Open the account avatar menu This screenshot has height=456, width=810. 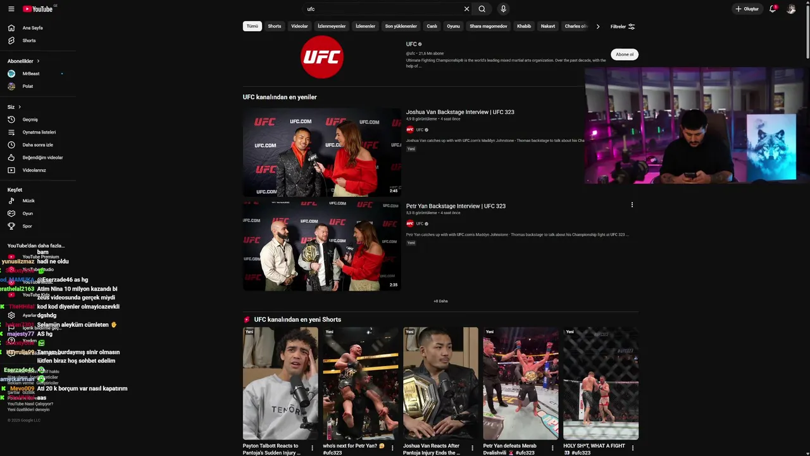791,9
